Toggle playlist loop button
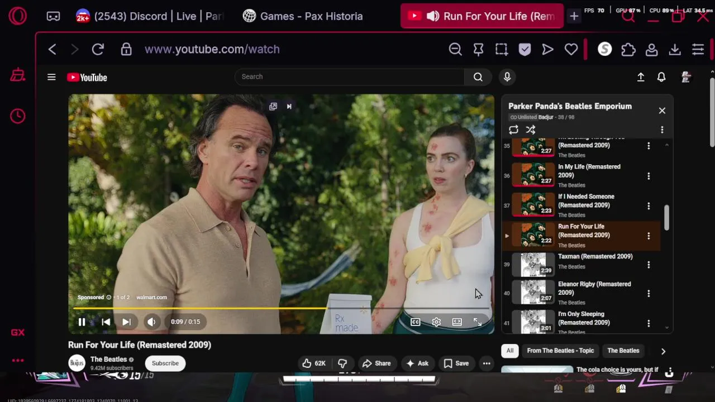The height and width of the screenshot is (402, 715). point(513,130)
